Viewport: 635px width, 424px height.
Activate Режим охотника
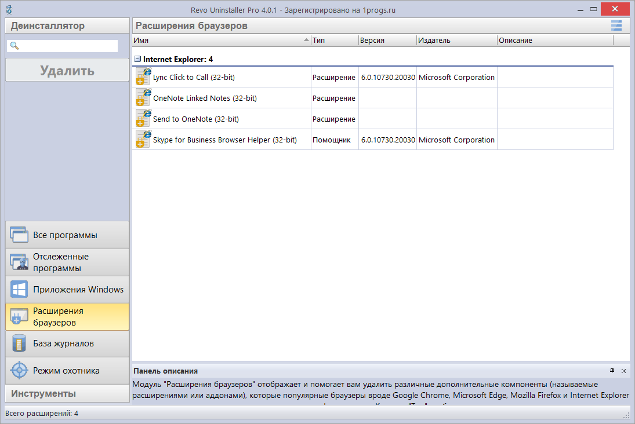(19, 370)
